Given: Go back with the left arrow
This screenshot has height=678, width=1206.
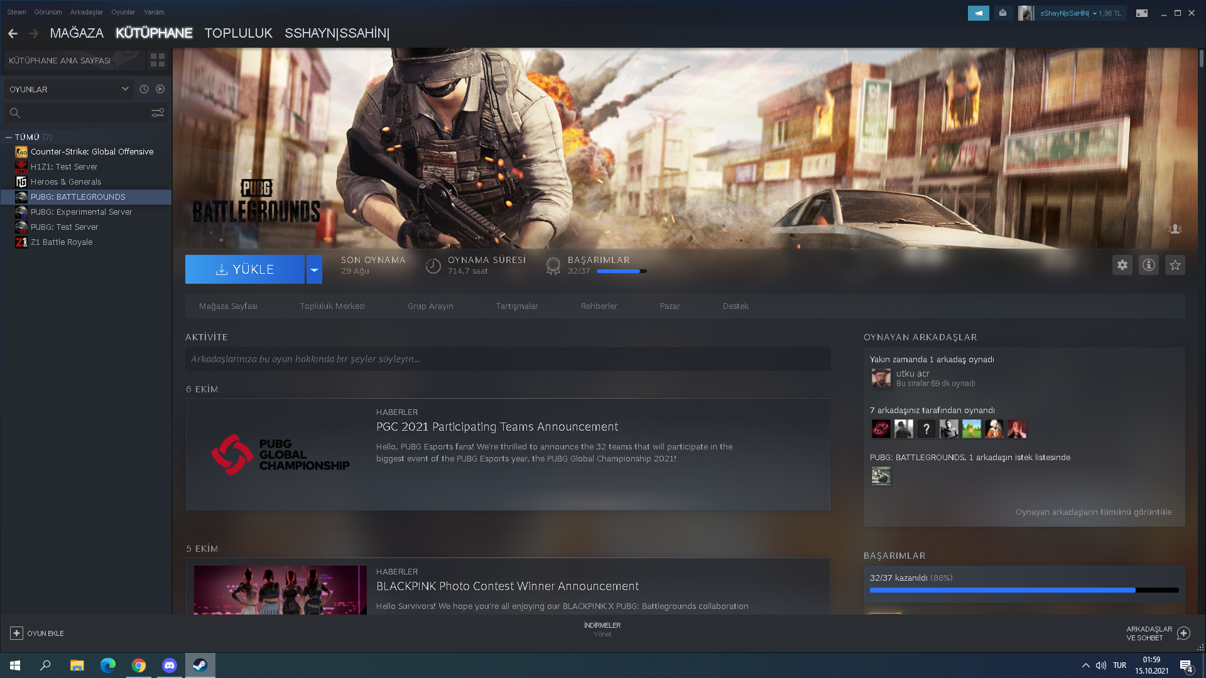Looking at the screenshot, I should click(x=13, y=33).
